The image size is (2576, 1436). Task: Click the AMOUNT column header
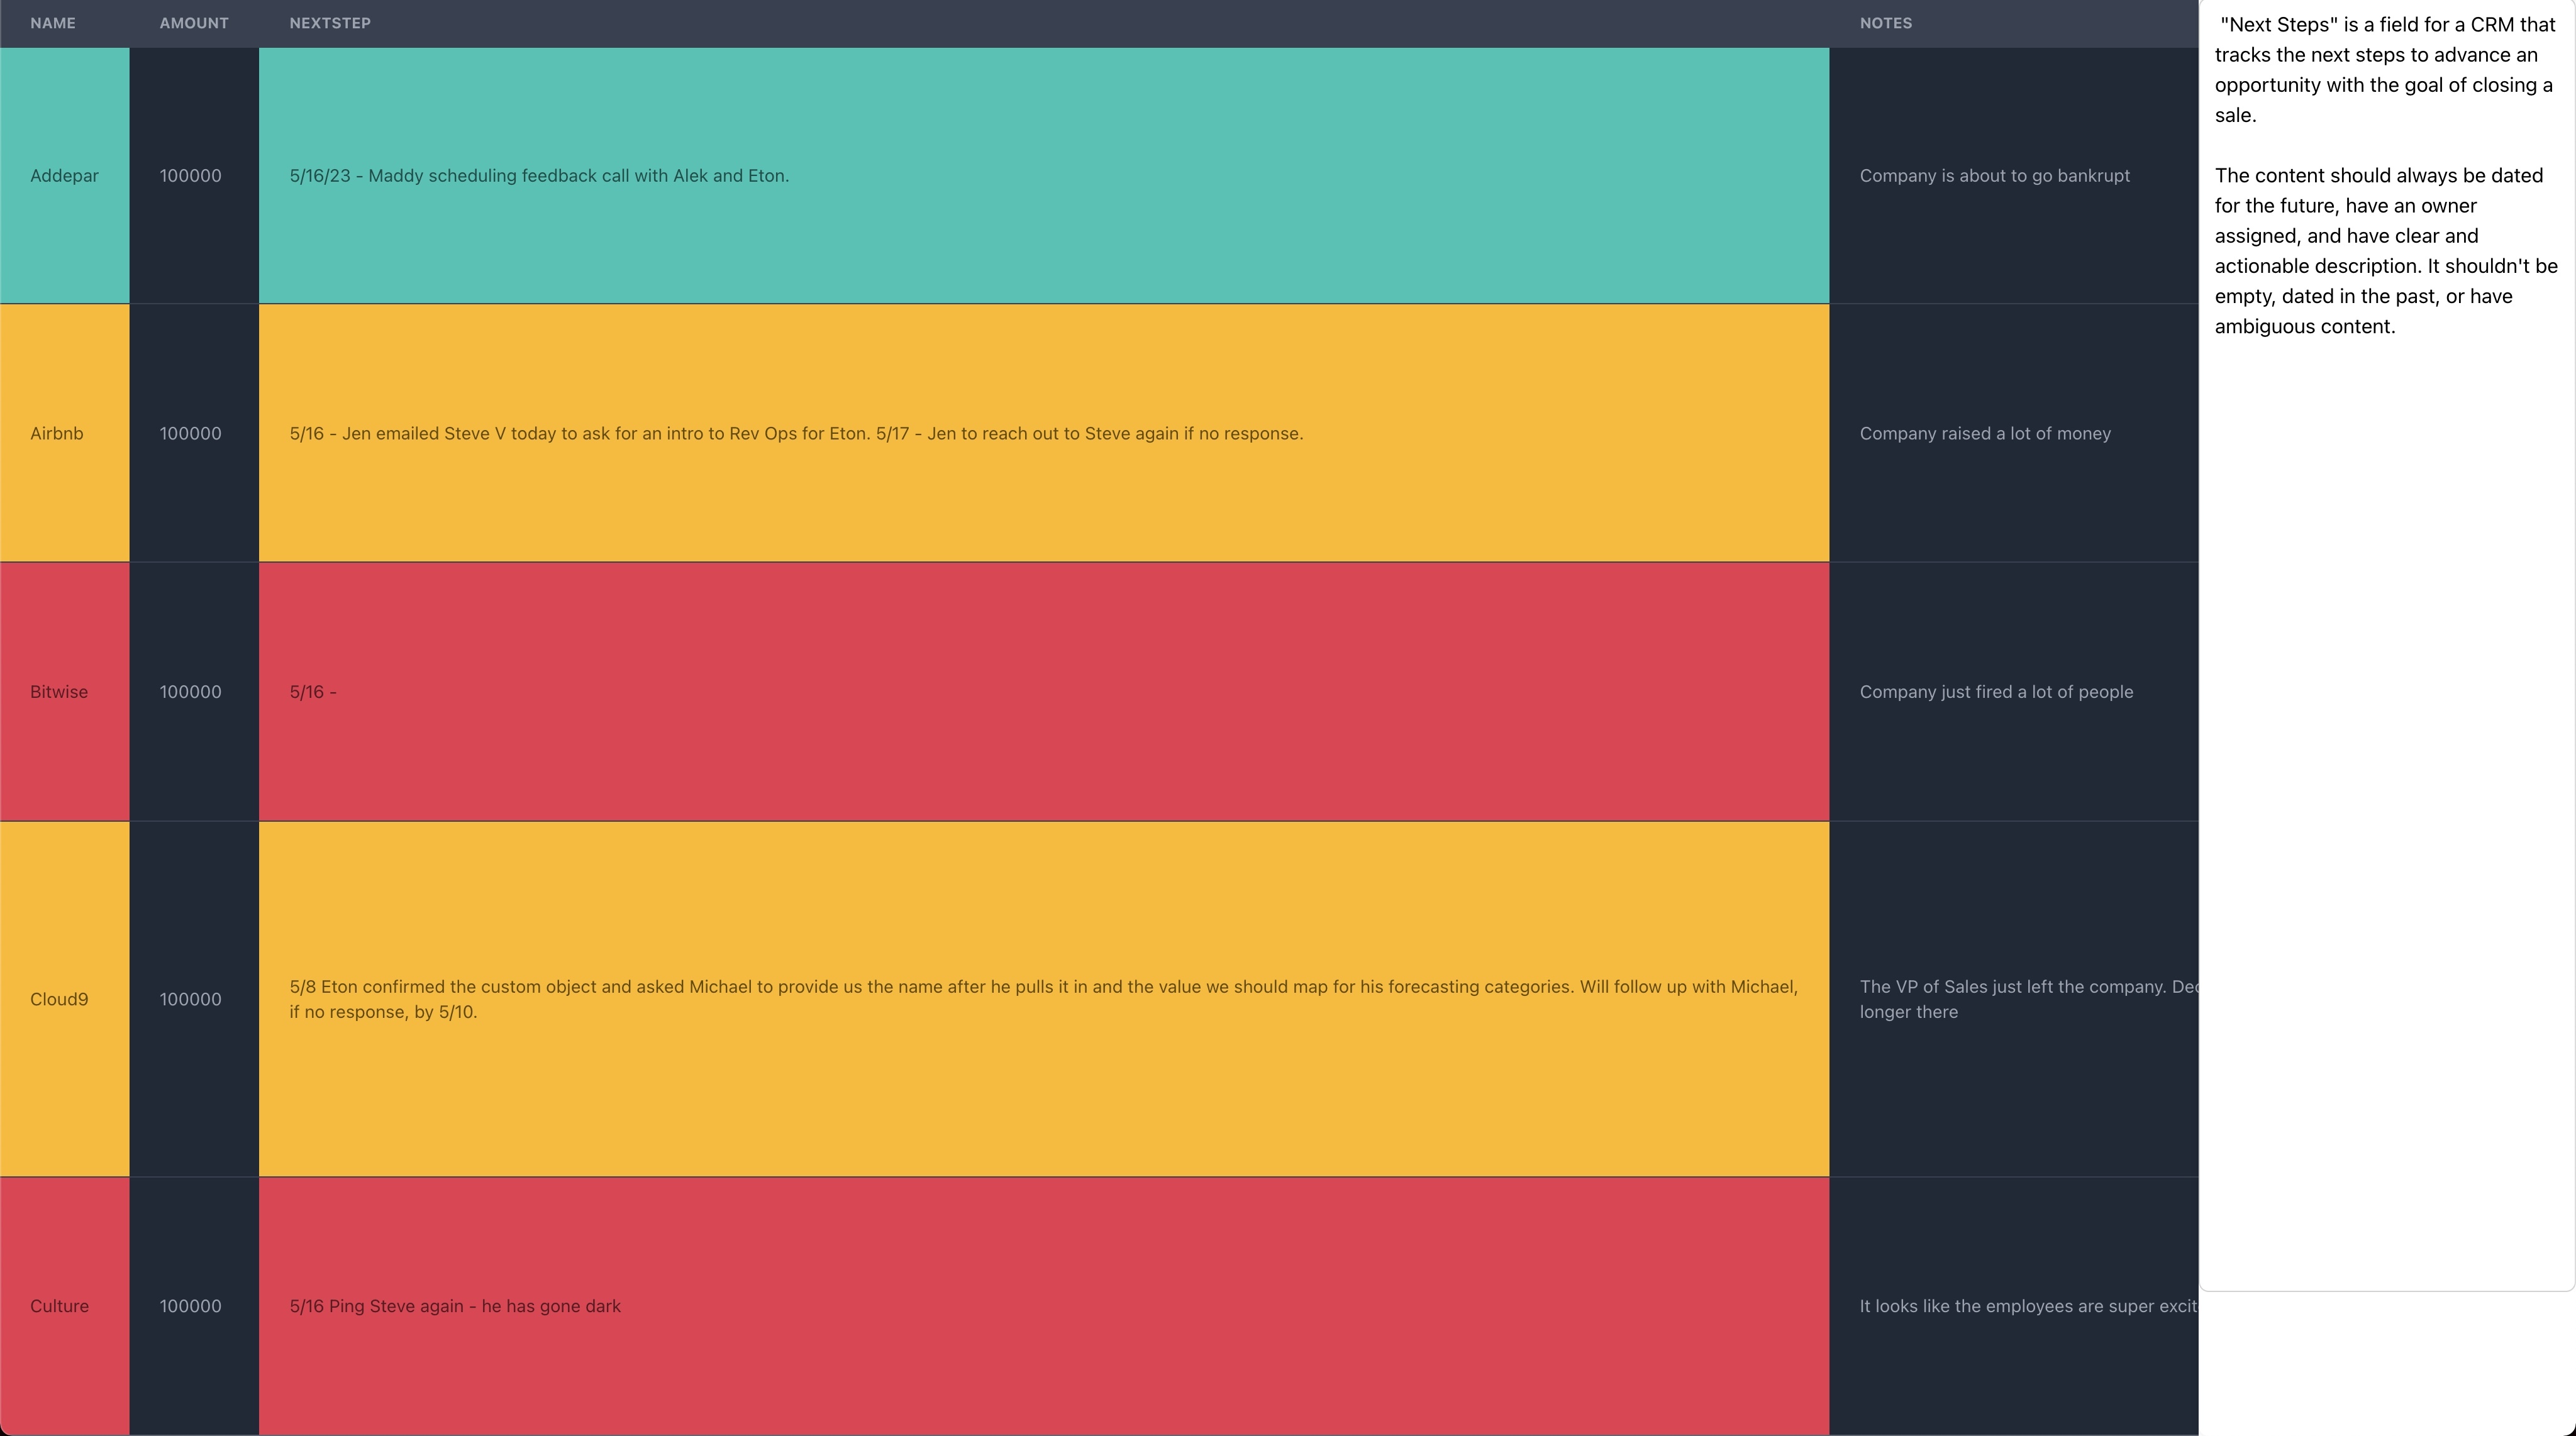[x=194, y=23]
